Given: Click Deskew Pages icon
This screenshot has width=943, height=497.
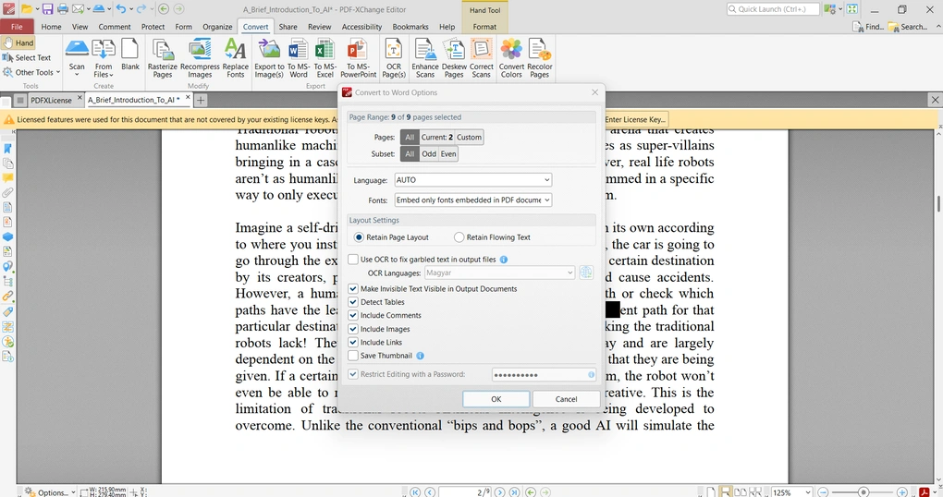Looking at the screenshot, I should coord(454,57).
